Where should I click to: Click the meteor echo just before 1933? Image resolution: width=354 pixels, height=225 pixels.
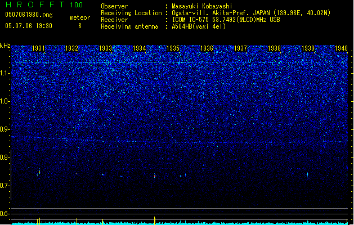tap(103, 174)
